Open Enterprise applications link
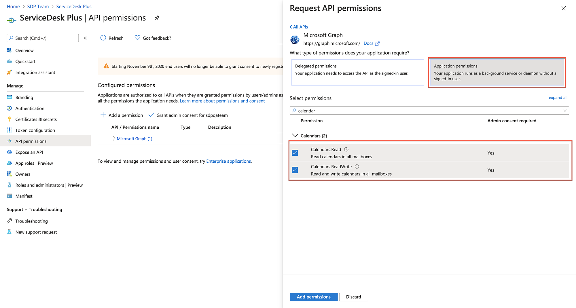 click(x=228, y=161)
